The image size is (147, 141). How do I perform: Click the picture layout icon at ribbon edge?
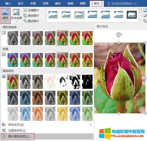coord(145,21)
